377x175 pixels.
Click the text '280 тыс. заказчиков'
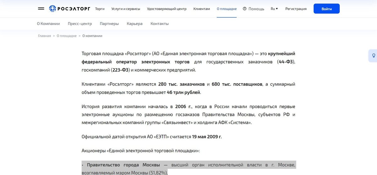tap(182, 84)
